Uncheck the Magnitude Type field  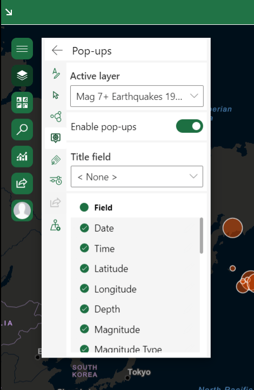point(84,349)
